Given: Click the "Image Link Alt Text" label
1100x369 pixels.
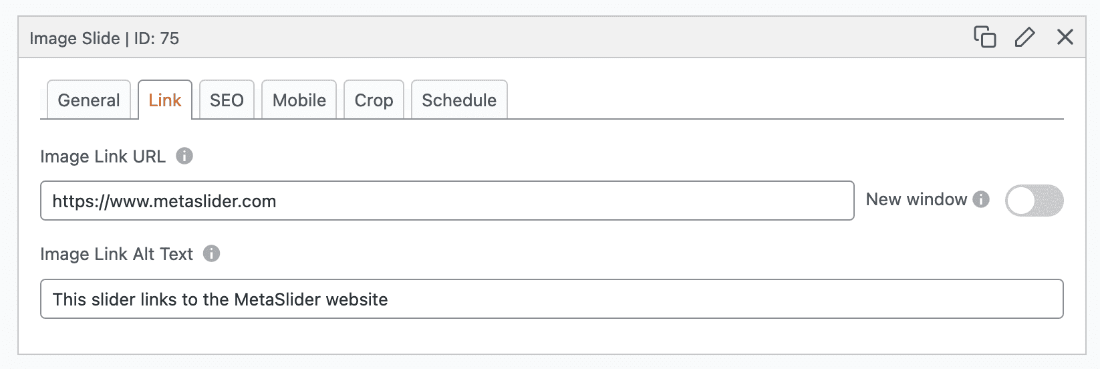Looking at the screenshot, I should (116, 254).
